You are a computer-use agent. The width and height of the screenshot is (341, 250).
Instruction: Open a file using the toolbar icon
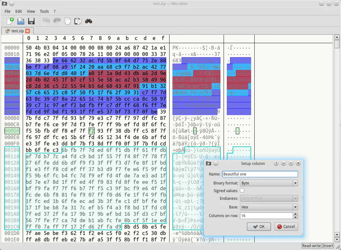pos(21,21)
